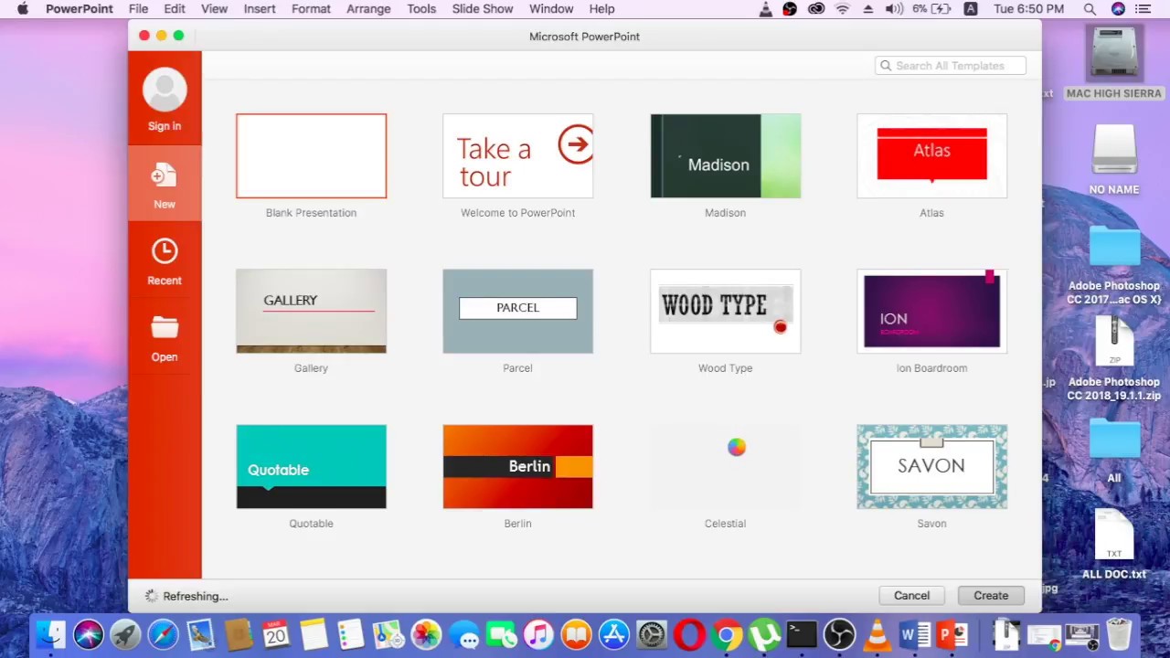Choose the Welcome to PowerPoint tour template
The width and height of the screenshot is (1170, 658).
(x=517, y=156)
